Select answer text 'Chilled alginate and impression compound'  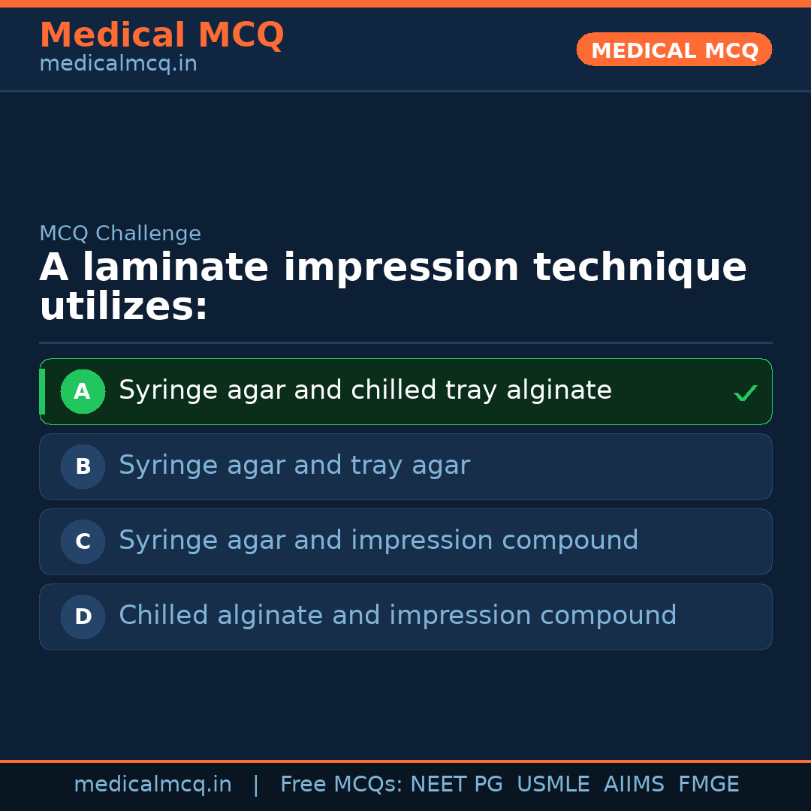[397, 616]
